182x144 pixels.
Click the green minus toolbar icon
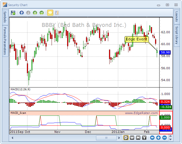(42, 13)
